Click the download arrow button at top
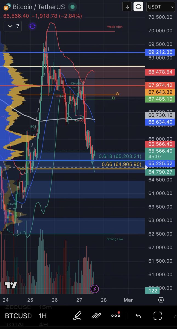The height and width of the screenshot is (329, 177). 127,7
